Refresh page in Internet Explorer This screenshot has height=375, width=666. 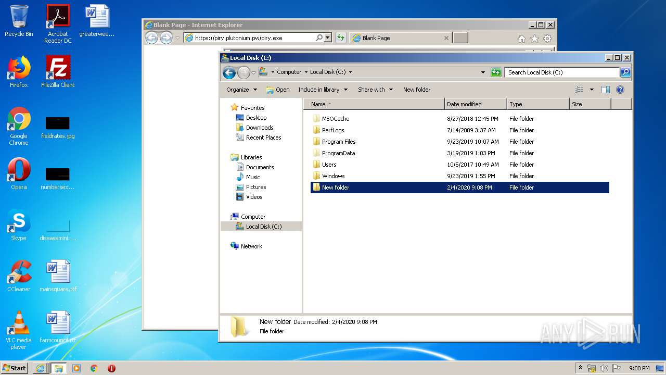pyautogui.click(x=340, y=37)
